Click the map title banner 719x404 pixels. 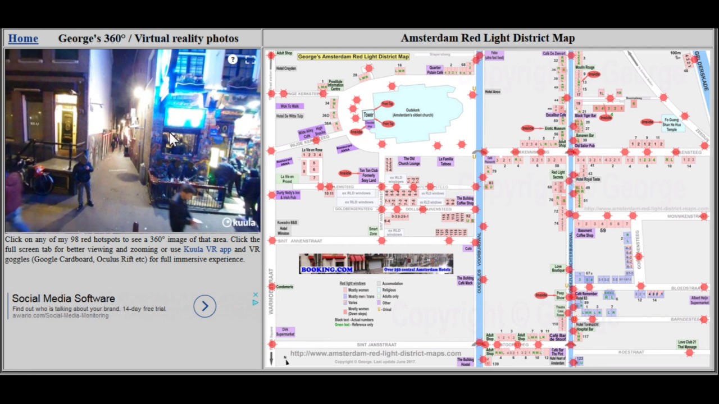coord(353,57)
